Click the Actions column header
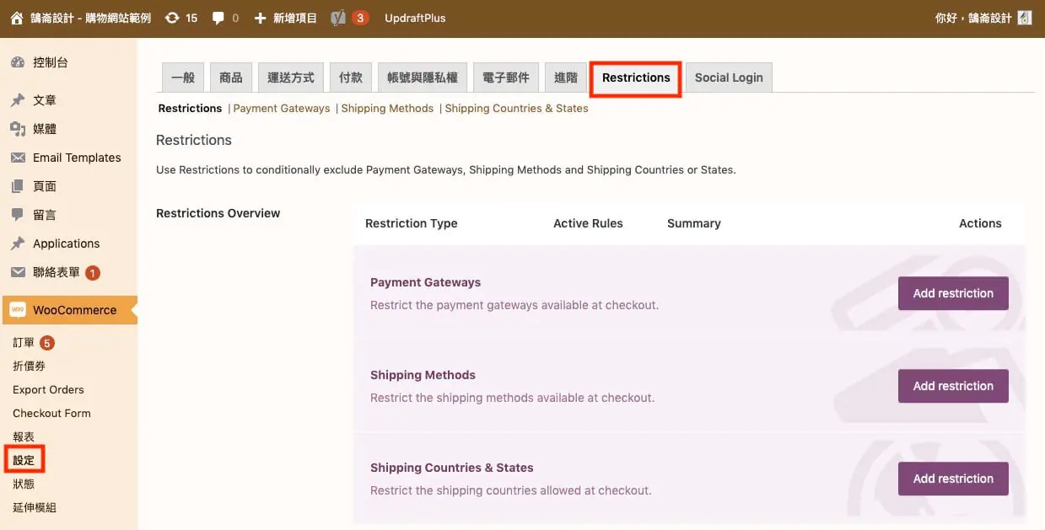This screenshot has width=1045, height=530. 980,223
